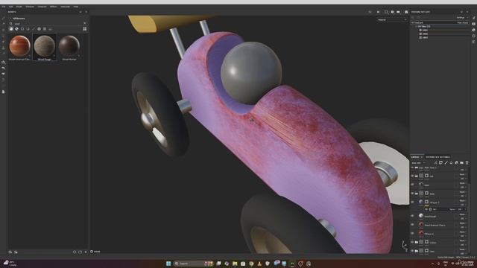Expand the All libraries chevron in Assets
Viewport: 477px width, 268px height.
10,19
